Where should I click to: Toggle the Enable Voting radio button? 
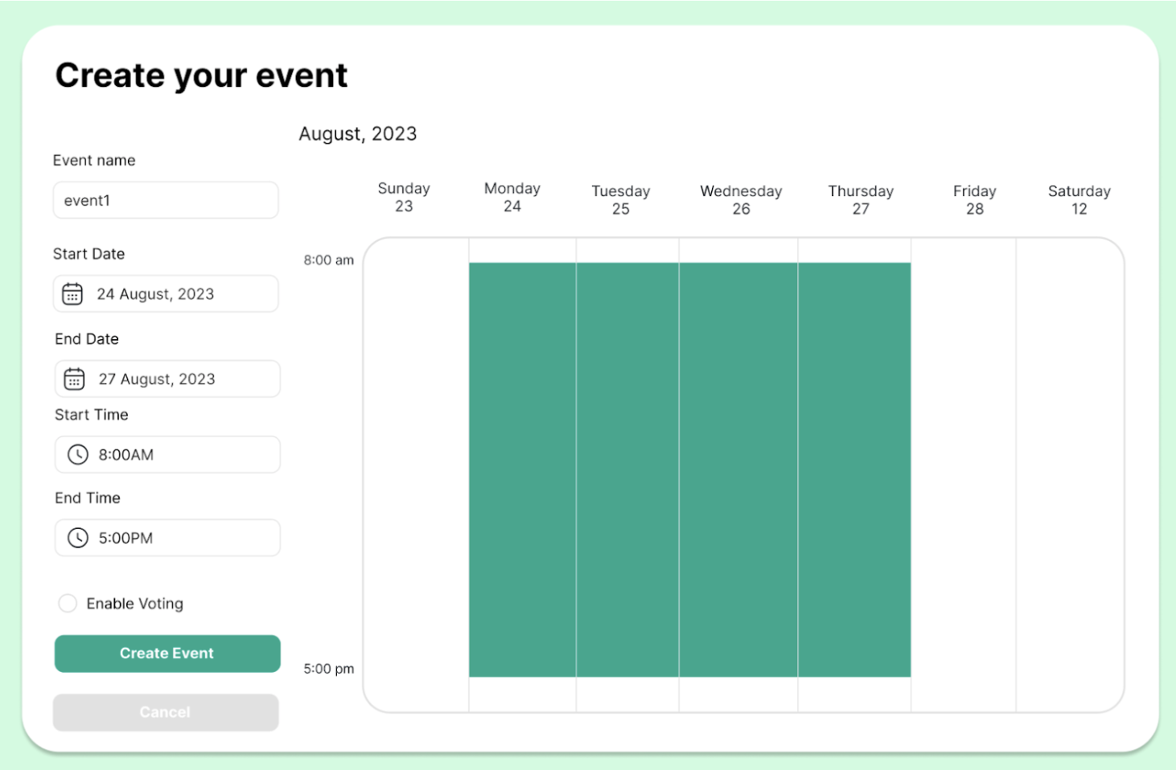tap(68, 603)
